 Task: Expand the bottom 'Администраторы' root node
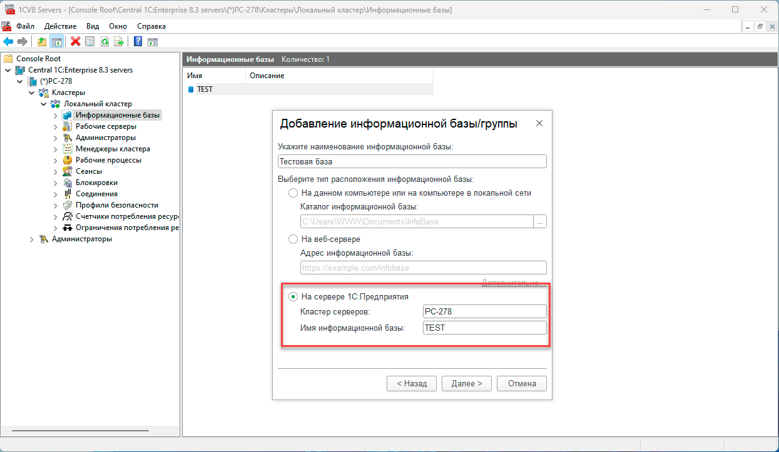(31, 239)
